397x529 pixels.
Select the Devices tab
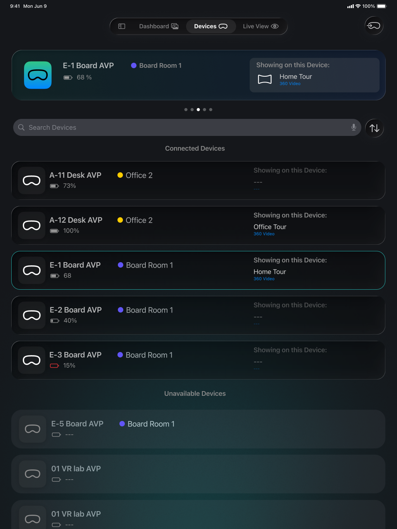[211, 26]
